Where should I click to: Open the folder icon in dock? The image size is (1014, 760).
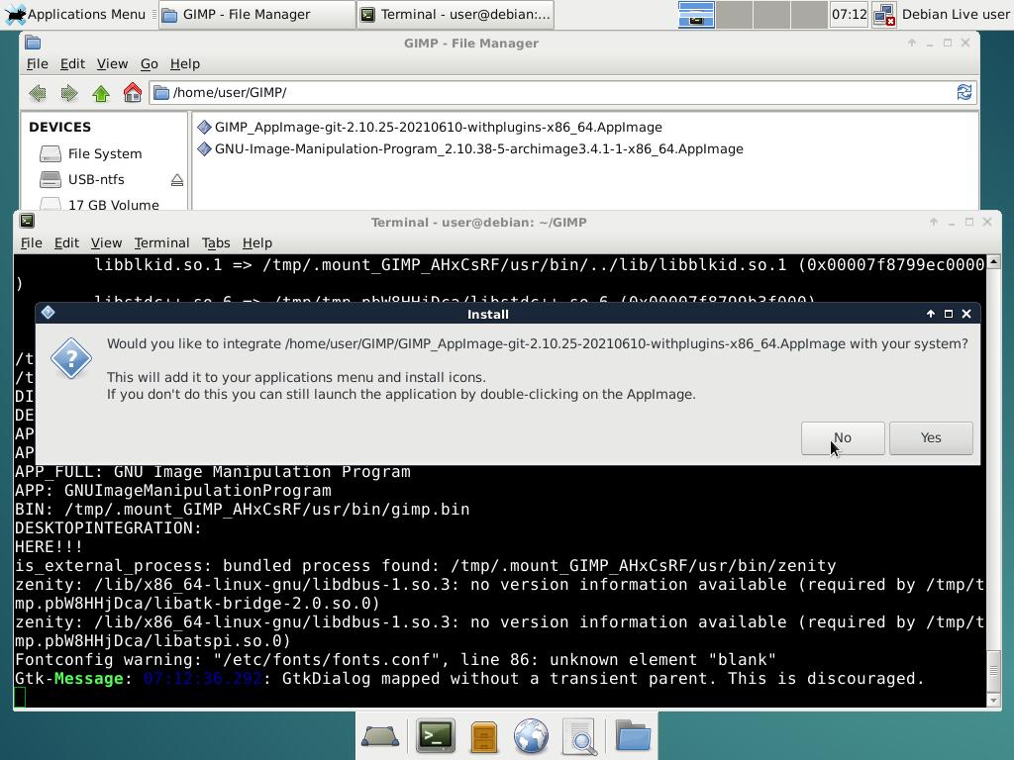pos(633,735)
